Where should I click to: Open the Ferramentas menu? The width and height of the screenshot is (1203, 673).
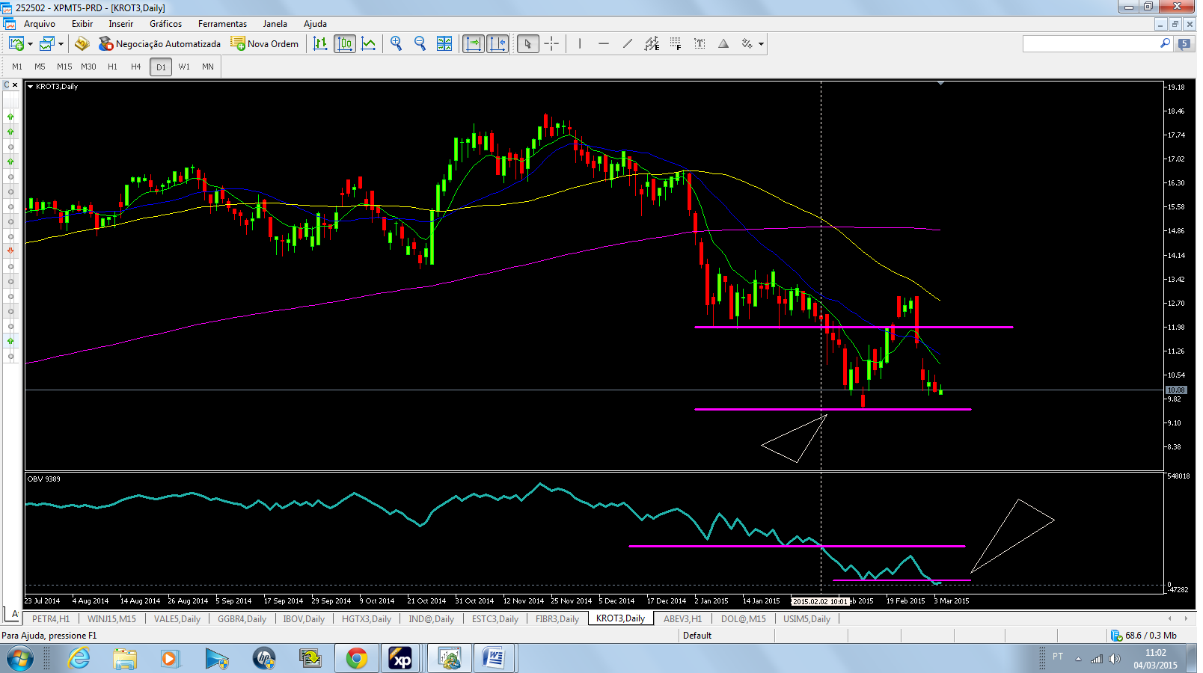click(222, 24)
